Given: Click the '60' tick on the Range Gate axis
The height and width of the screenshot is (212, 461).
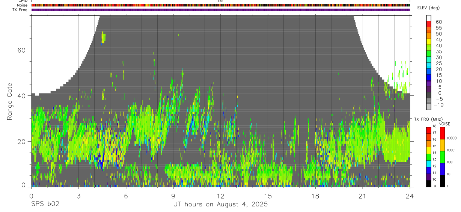Looking at the screenshot, I should pyautogui.click(x=22, y=50).
